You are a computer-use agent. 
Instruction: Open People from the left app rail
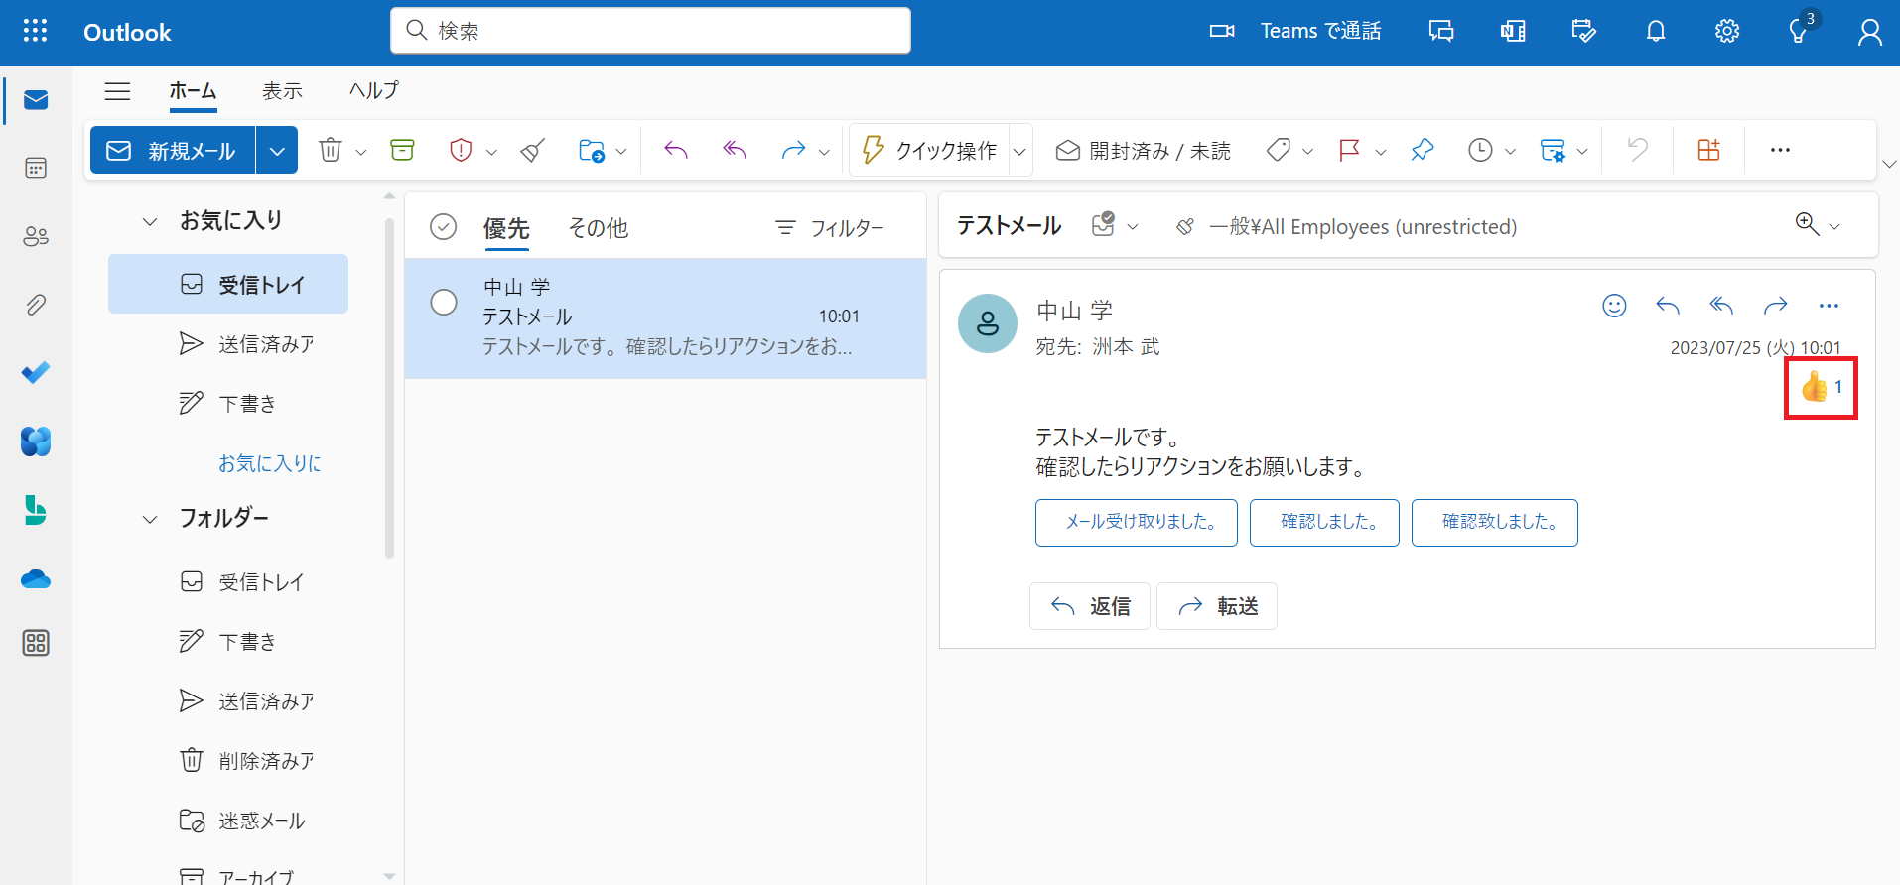pos(36,236)
